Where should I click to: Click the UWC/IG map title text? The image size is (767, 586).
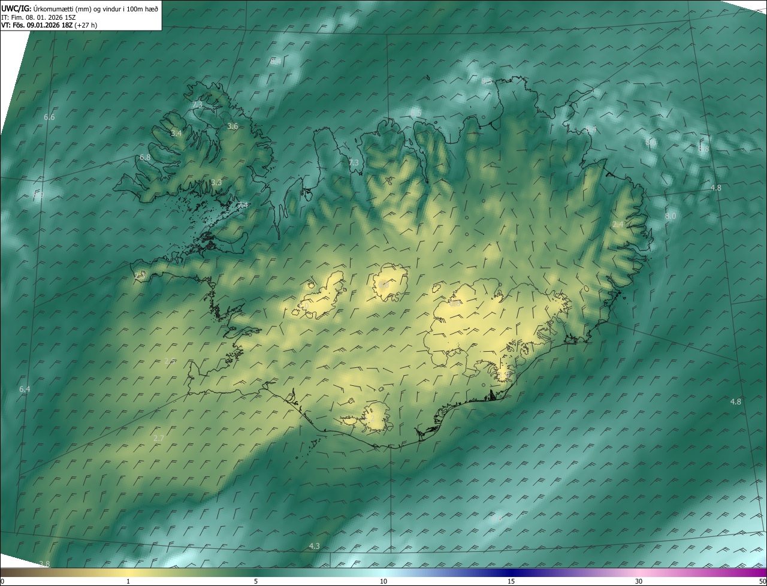tap(80, 8)
